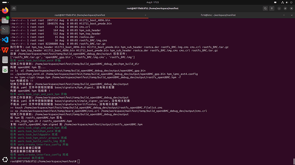The height and width of the screenshot is (165, 295).
Task: Click 'mv ipmc-crypt-image.hpm' command line
Action: tap(96, 77)
